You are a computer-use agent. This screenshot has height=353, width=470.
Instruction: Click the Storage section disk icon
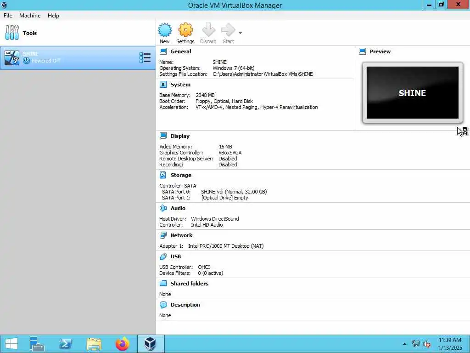(163, 175)
